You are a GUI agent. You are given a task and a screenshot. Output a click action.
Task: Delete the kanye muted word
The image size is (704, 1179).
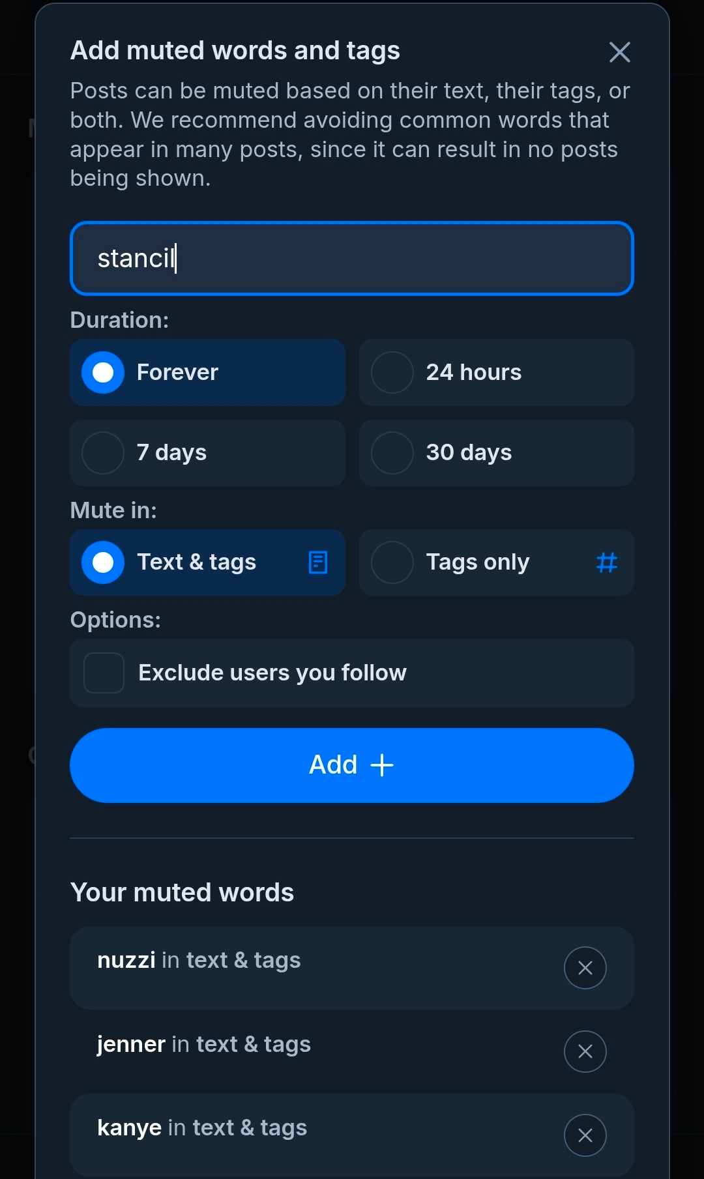click(585, 1135)
